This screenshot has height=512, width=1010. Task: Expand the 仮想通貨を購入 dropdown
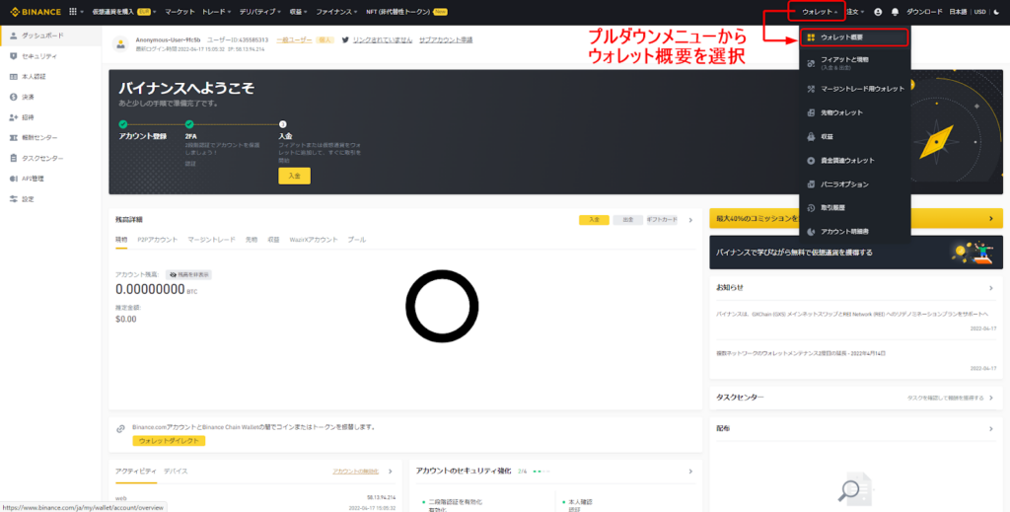point(123,12)
